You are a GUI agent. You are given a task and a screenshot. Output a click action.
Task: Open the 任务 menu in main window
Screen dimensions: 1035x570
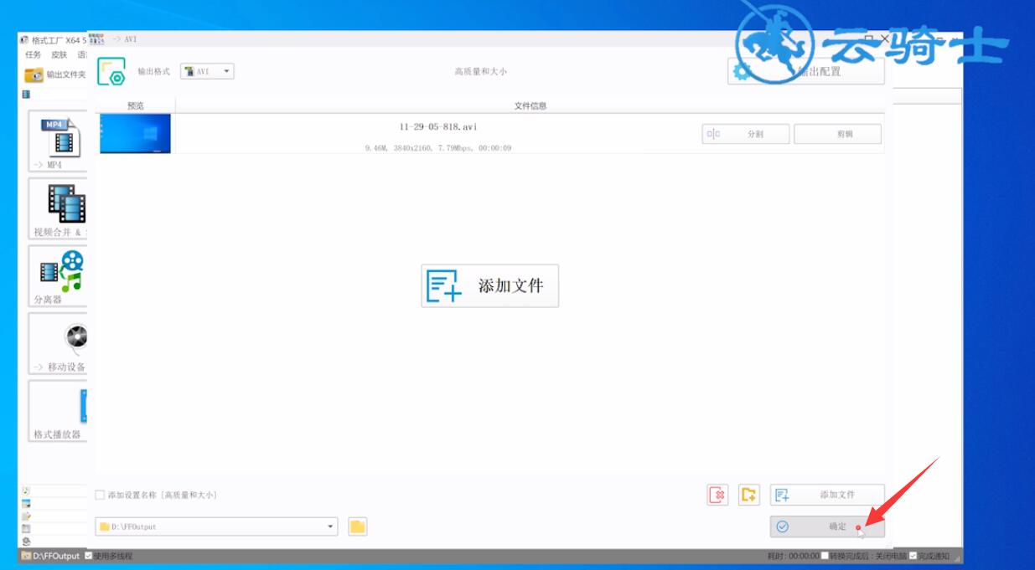click(34, 55)
